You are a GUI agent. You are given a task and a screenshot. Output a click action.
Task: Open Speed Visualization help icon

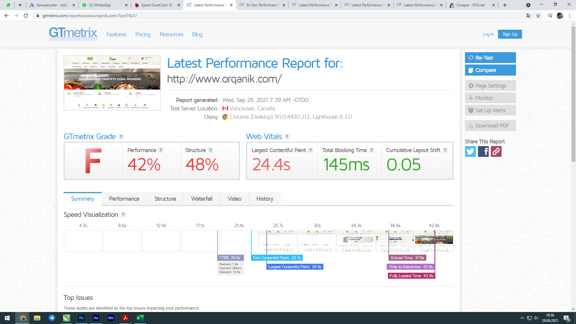123,214
